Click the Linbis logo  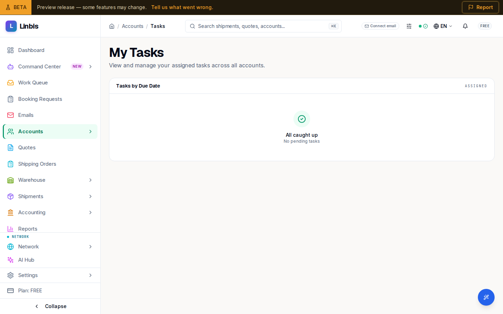point(22,26)
